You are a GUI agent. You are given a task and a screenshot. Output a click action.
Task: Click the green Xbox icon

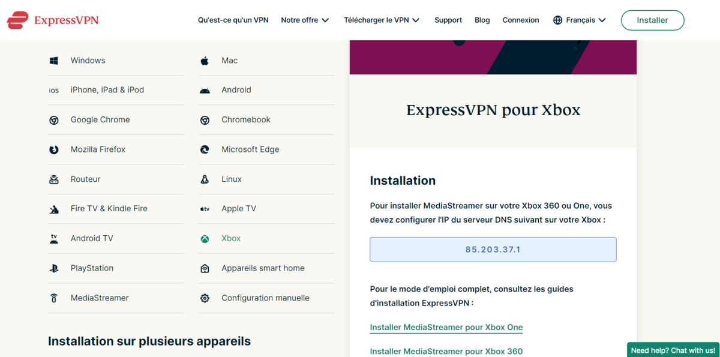[205, 239]
